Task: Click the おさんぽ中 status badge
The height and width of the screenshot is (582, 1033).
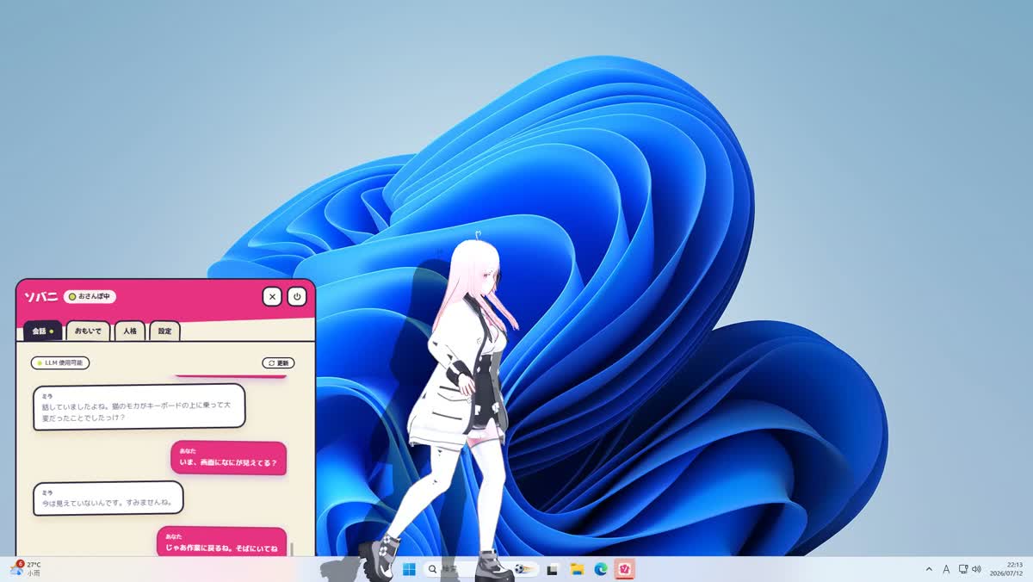Action: [x=90, y=296]
